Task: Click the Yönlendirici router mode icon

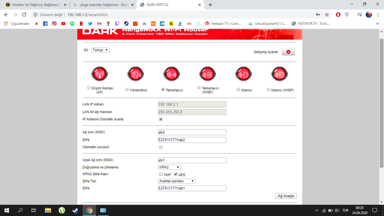Action: [x=136, y=74]
